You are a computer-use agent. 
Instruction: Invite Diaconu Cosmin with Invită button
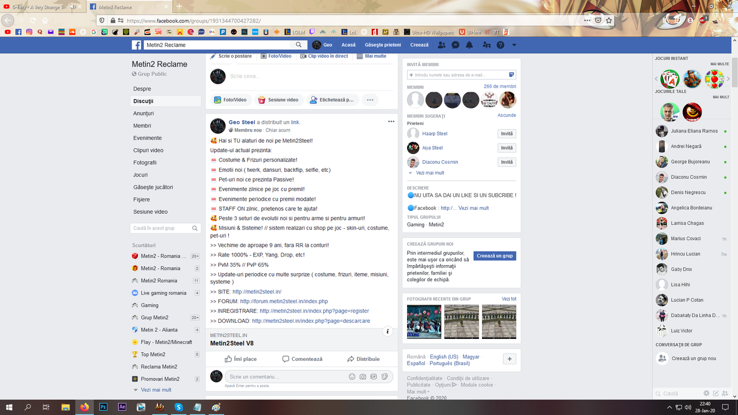(507, 162)
